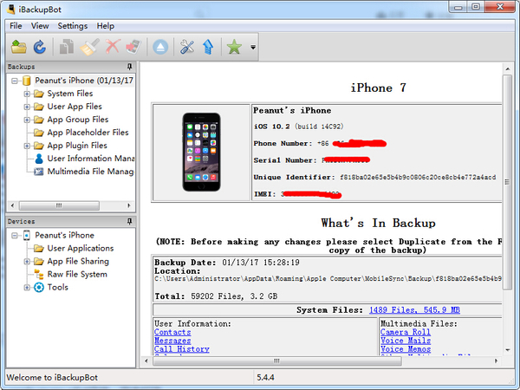Screen dimensions: 520x390
Task: Click the device phone icon in Devices
Action: (x=27, y=236)
